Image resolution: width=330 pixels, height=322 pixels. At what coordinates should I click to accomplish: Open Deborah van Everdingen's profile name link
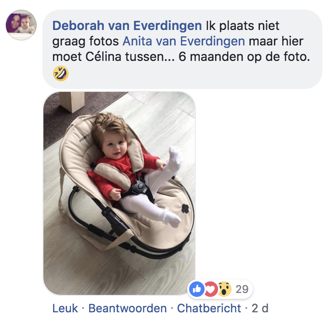pos(127,26)
